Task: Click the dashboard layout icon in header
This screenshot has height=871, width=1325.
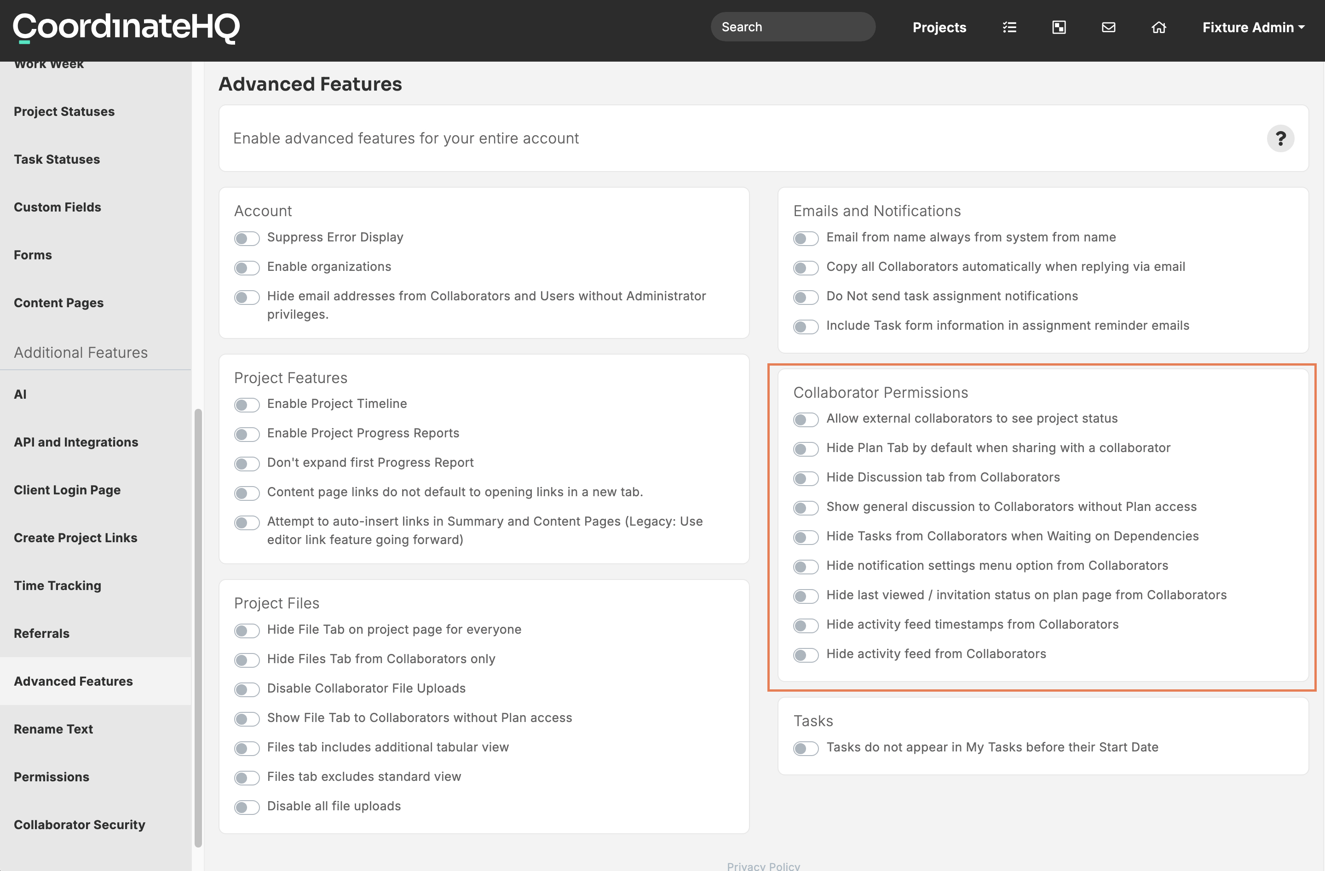Action: click(1059, 27)
